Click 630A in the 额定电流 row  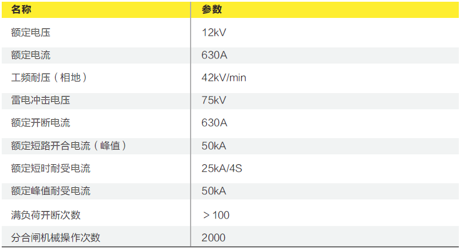tap(214, 55)
